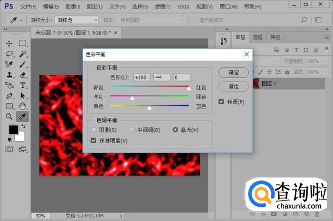Close the 未标题-1 document tab
The height and width of the screenshot is (221, 333).
(116, 33)
